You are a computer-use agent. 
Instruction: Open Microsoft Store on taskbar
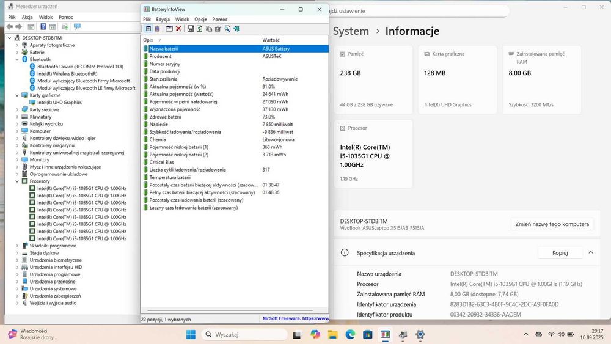tap(367, 334)
